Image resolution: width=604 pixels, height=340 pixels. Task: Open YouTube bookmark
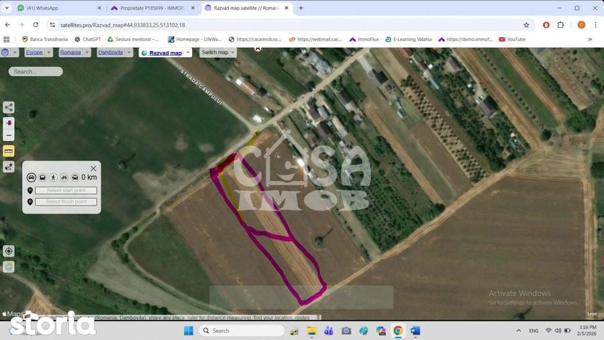pos(512,40)
